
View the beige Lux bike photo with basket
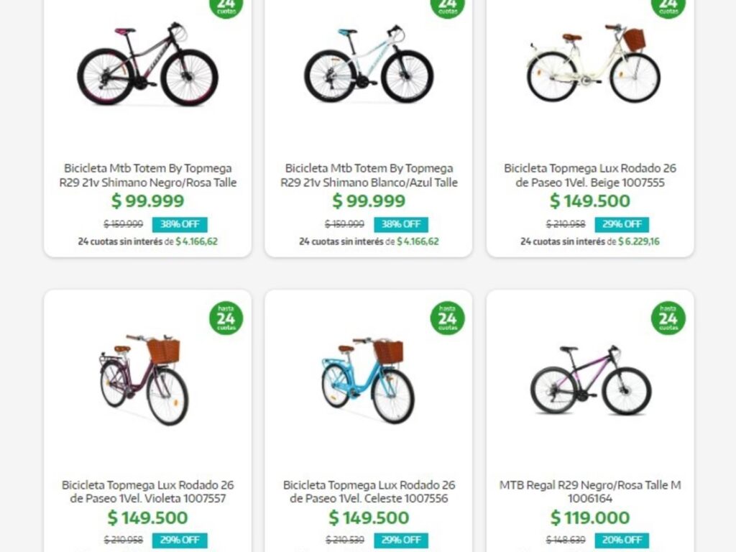(593, 63)
